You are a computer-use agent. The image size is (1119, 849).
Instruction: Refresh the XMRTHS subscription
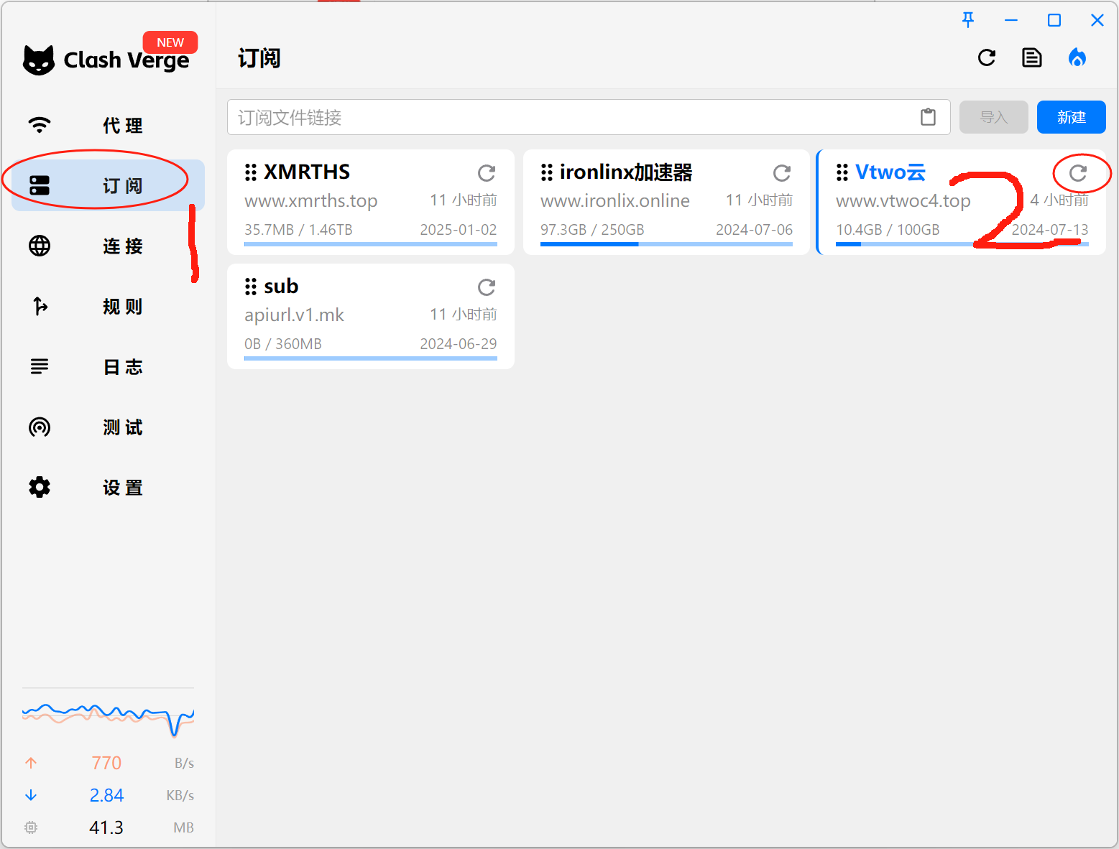coord(487,173)
